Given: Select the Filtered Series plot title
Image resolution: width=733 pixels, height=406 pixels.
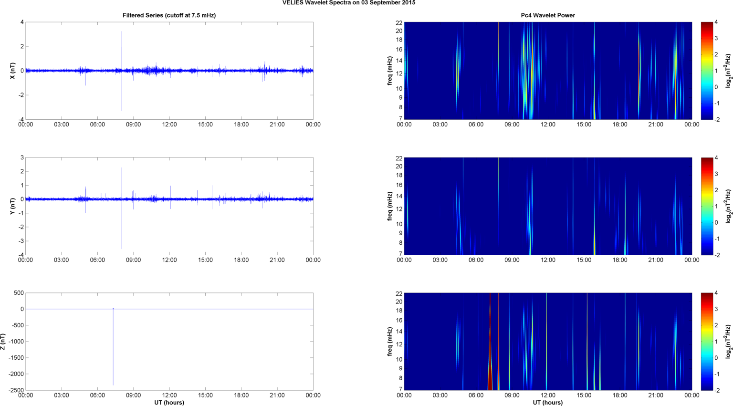Looking at the screenshot, I should (x=169, y=15).
